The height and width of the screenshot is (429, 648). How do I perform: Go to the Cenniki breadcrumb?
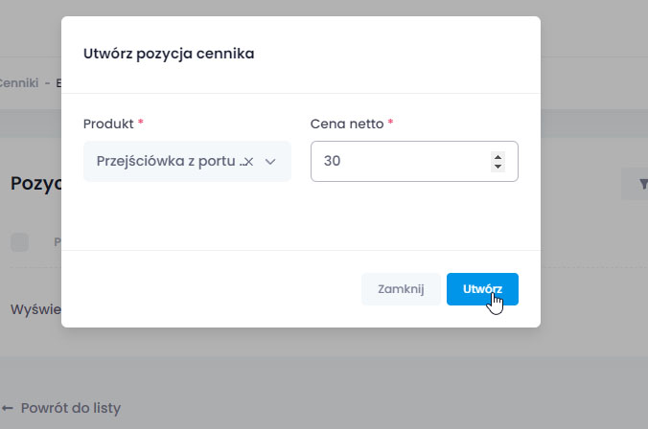20,83
